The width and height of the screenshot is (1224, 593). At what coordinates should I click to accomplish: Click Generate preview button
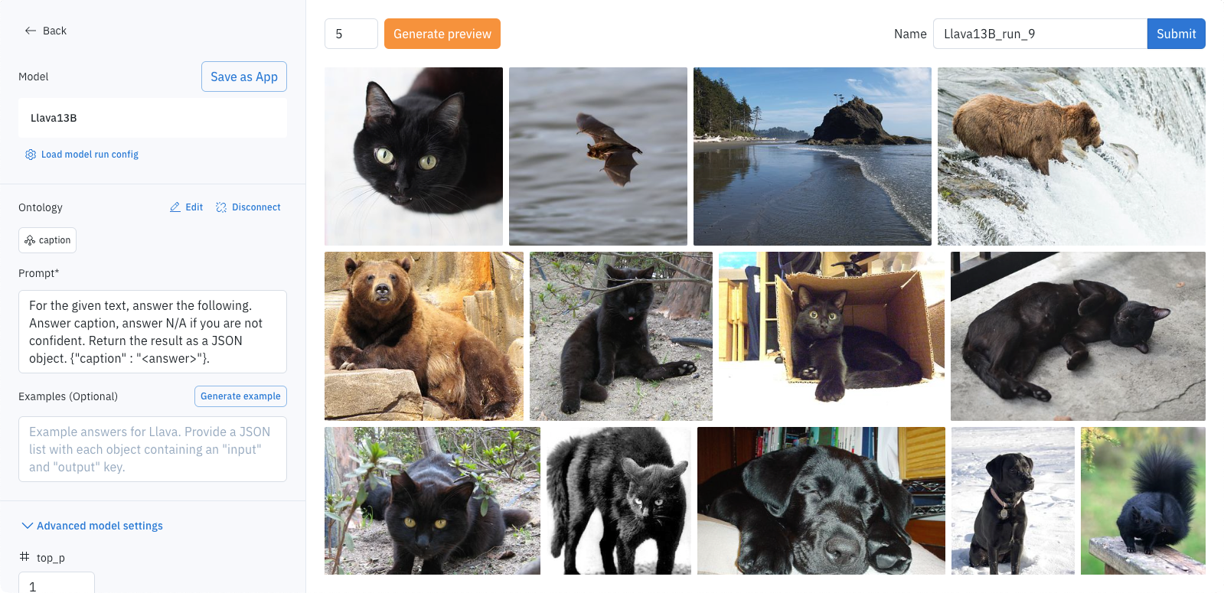tap(442, 34)
